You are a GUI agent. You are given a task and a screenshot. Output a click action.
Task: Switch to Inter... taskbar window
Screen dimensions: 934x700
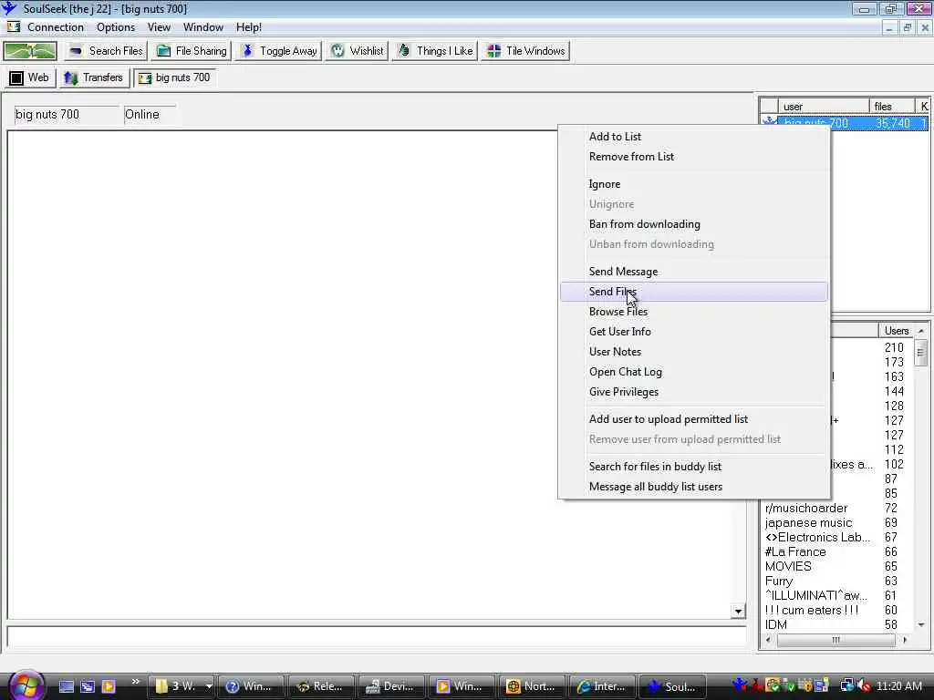click(602, 686)
